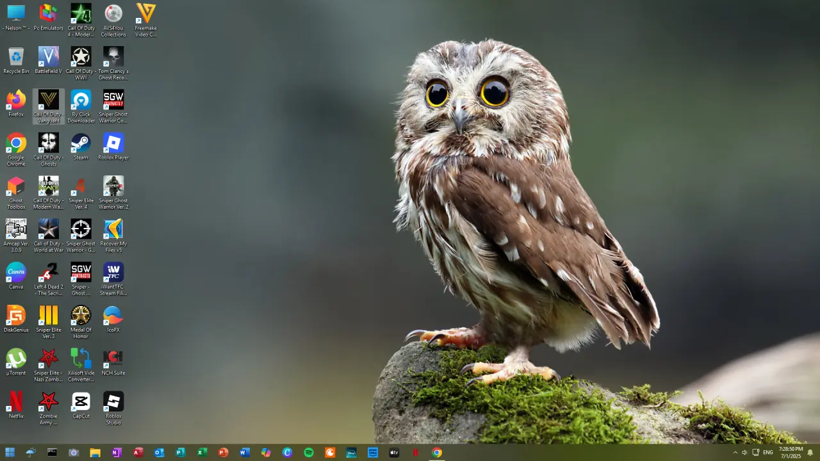Open AVS4You Collections desktop icon

click(113, 20)
